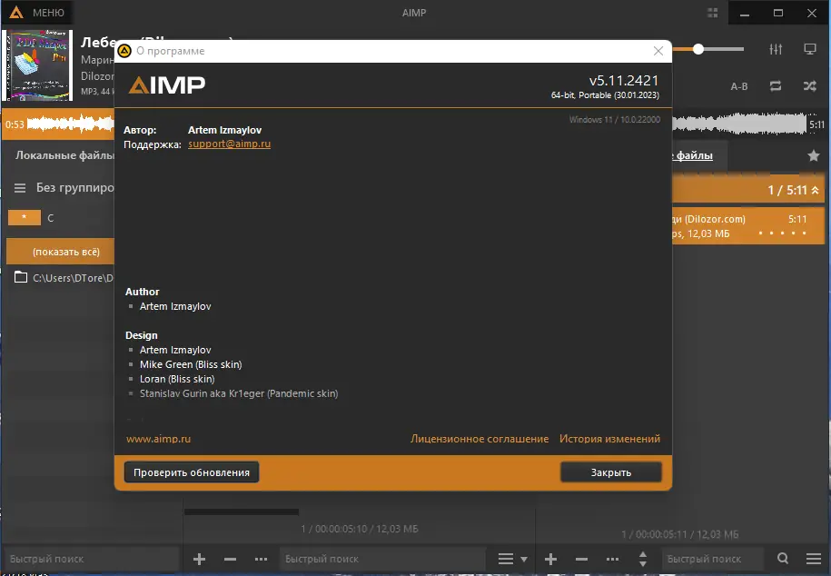Open playlist sorting up-down arrows icon
This screenshot has width=831, height=576.
[642, 559]
